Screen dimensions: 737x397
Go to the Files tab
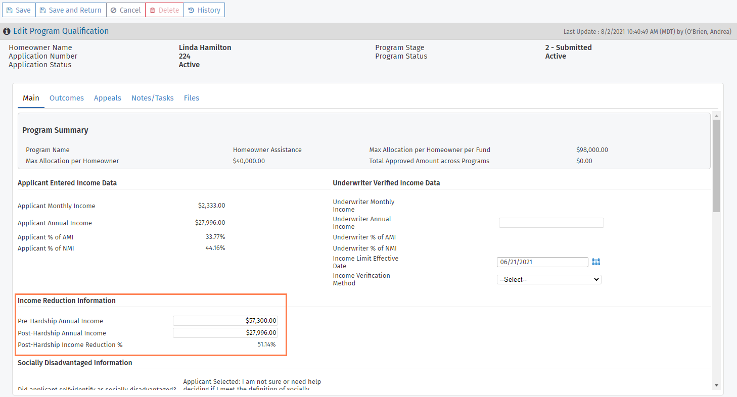192,98
